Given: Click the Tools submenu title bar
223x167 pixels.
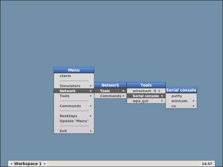Looking at the screenshot, I should click(x=146, y=85).
